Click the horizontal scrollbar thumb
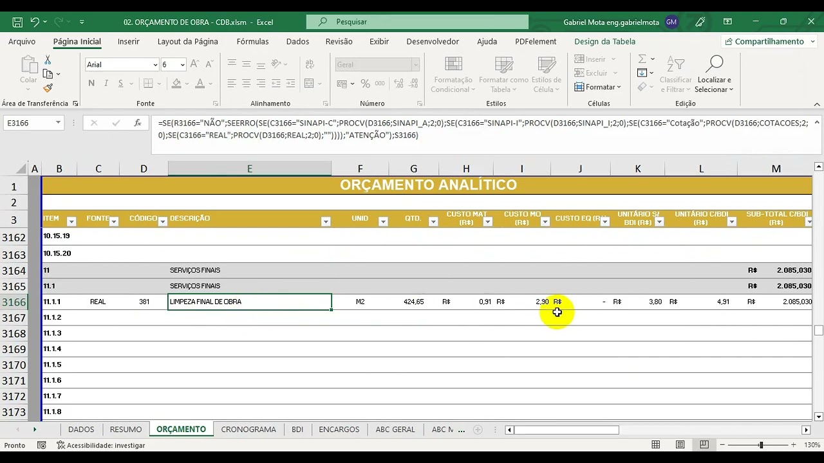 pos(566,430)
